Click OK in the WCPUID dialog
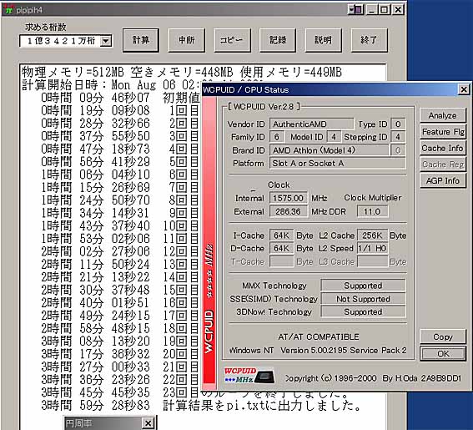Screen dimensions: 473x430 pos(442,354)
